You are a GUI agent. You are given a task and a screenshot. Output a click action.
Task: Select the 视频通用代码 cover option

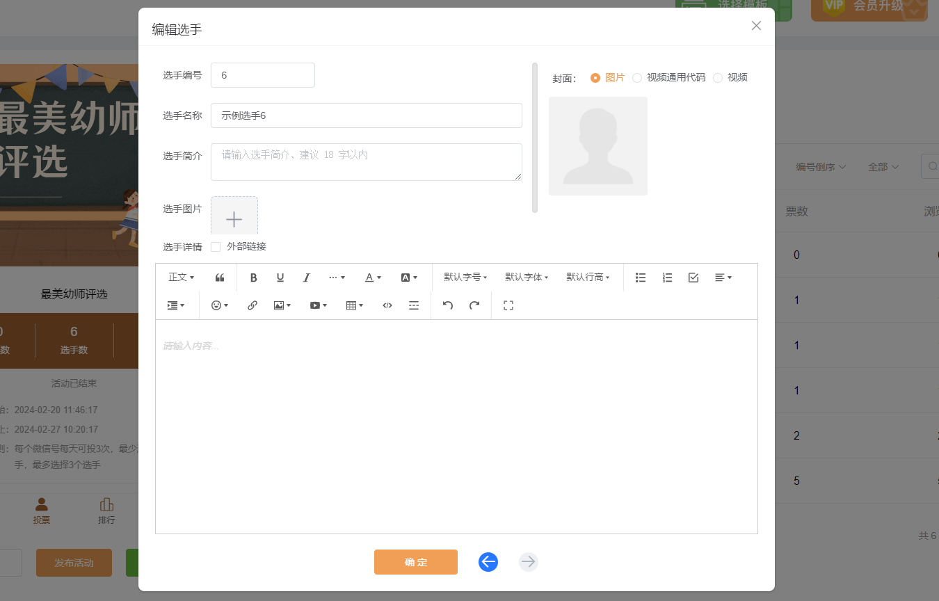coord(637,78)
